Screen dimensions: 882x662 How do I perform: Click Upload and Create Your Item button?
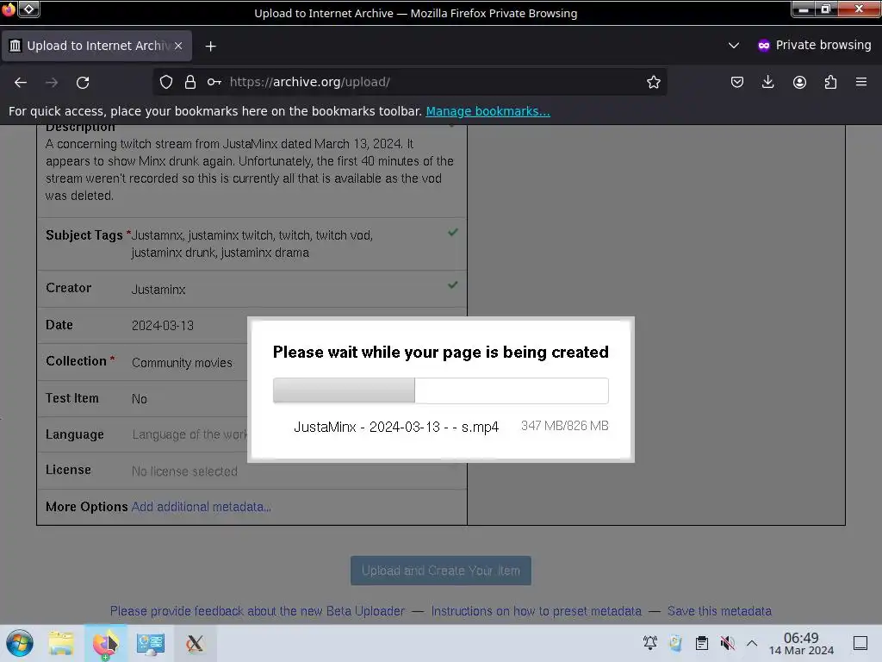pyautogui.click(x=440, y=571)
